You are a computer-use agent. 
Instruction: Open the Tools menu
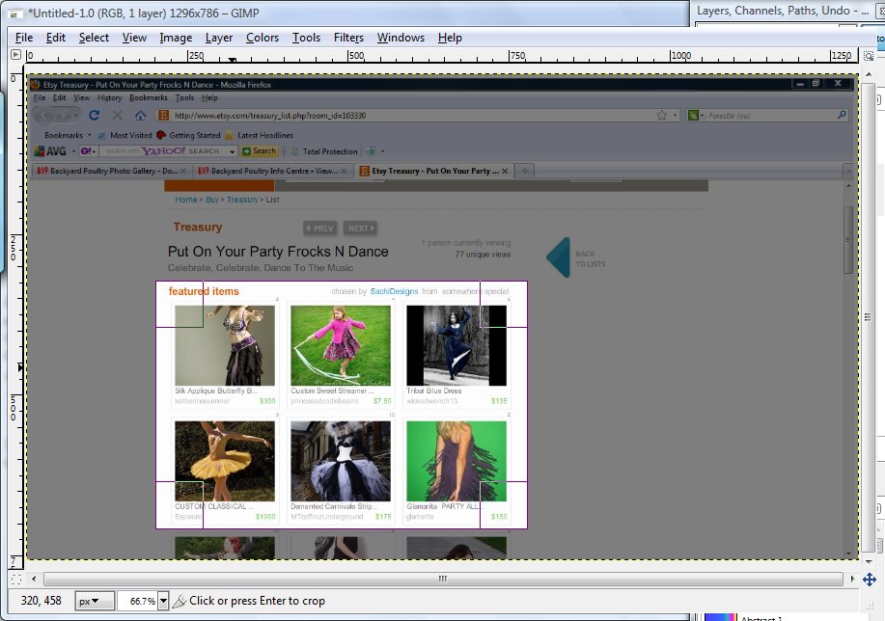click(307, 38)
